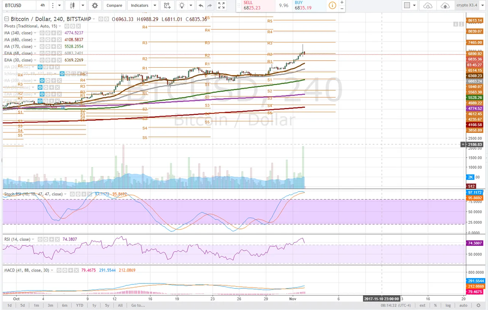Show the hidden Ichimoku indicator
The height and width of the screenshot is (310, 488).
tap(62, 74)
